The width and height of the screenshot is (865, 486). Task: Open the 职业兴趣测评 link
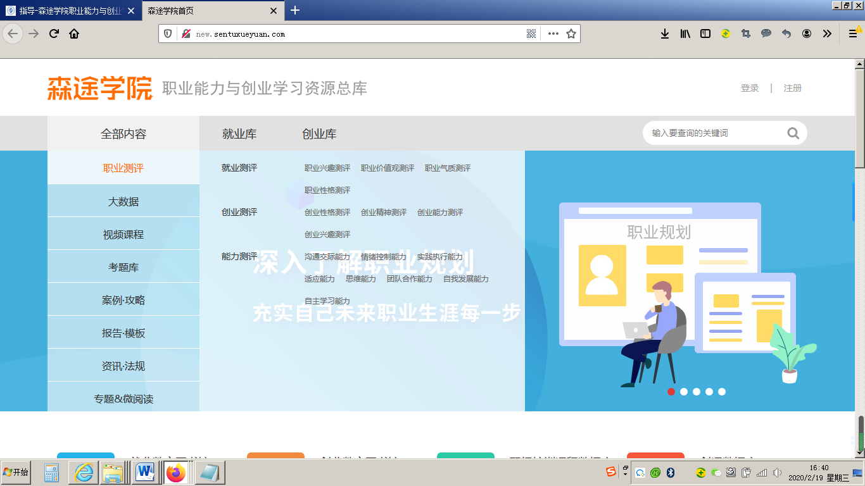point(327,168)
